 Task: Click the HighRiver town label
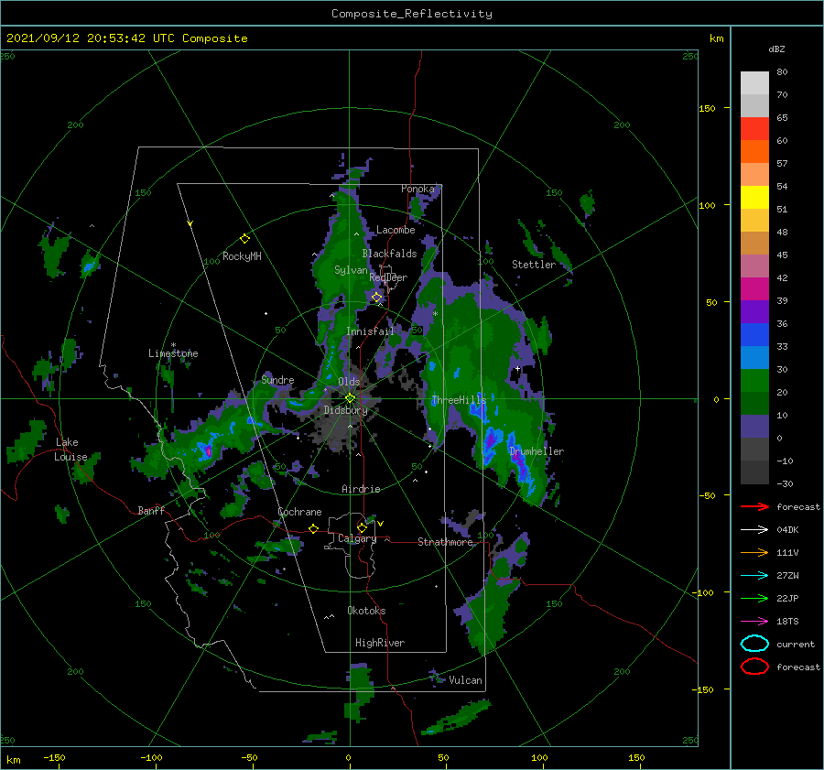(380, 643)
